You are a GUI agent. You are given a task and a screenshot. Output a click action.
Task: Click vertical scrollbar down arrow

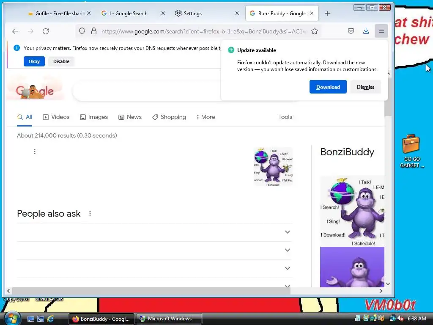click(x=388, y=284)
